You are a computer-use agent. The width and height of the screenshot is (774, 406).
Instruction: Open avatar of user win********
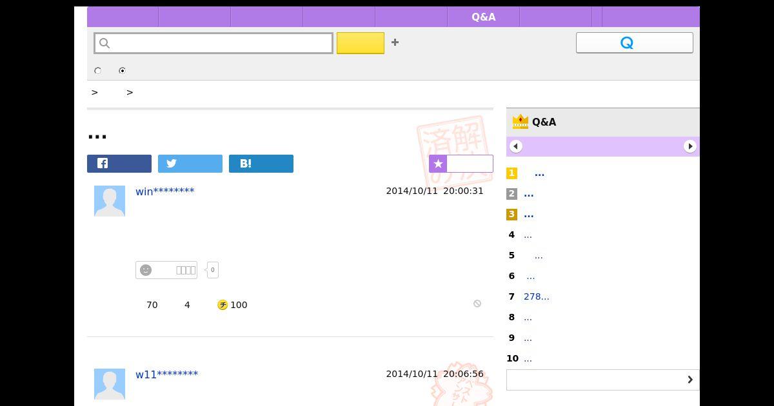pos(110,201)
